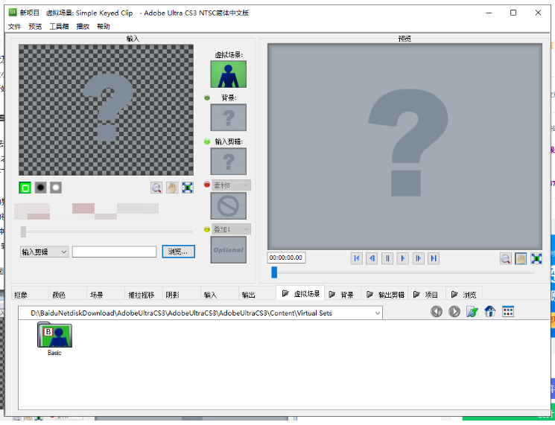
Task: Toggle the green indicator beside 输入剪辑
Action: point(207,141)
